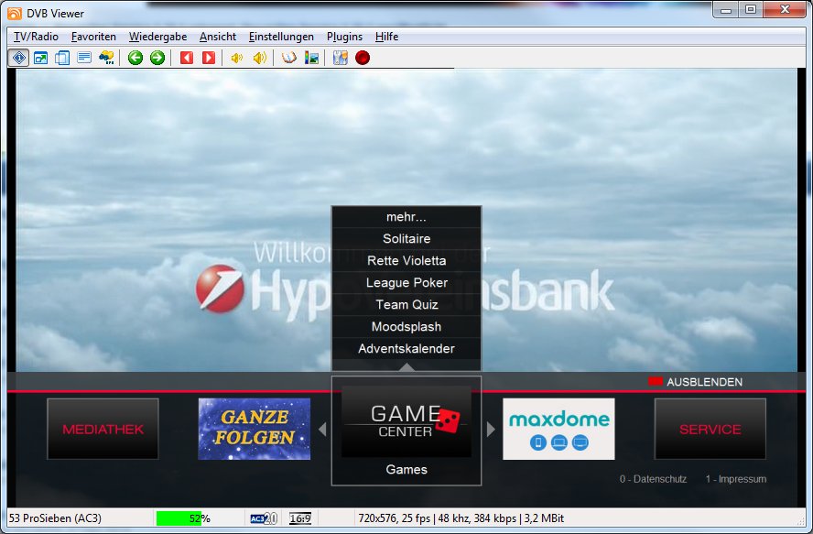Raise volume with the large speaker icon

(x=260, y=58)
